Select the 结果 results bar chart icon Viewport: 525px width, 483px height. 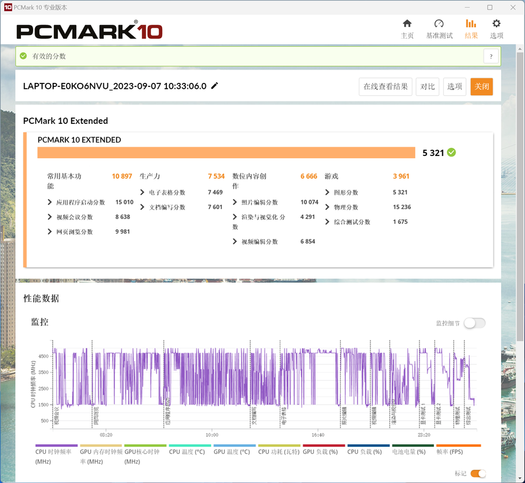point(471,23)
